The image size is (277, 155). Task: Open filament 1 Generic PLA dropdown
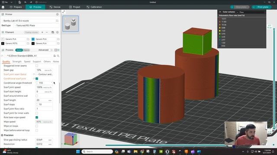click(15, 39)
